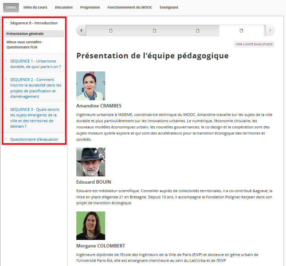The height and width of the screenshot is (266, 286).
Task: Click VOIR L'UNITÉ DANS STUDIO button
Action: [x=254, y=44]
